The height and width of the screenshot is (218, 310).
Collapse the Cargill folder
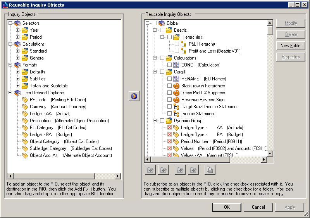click(155, 72)
